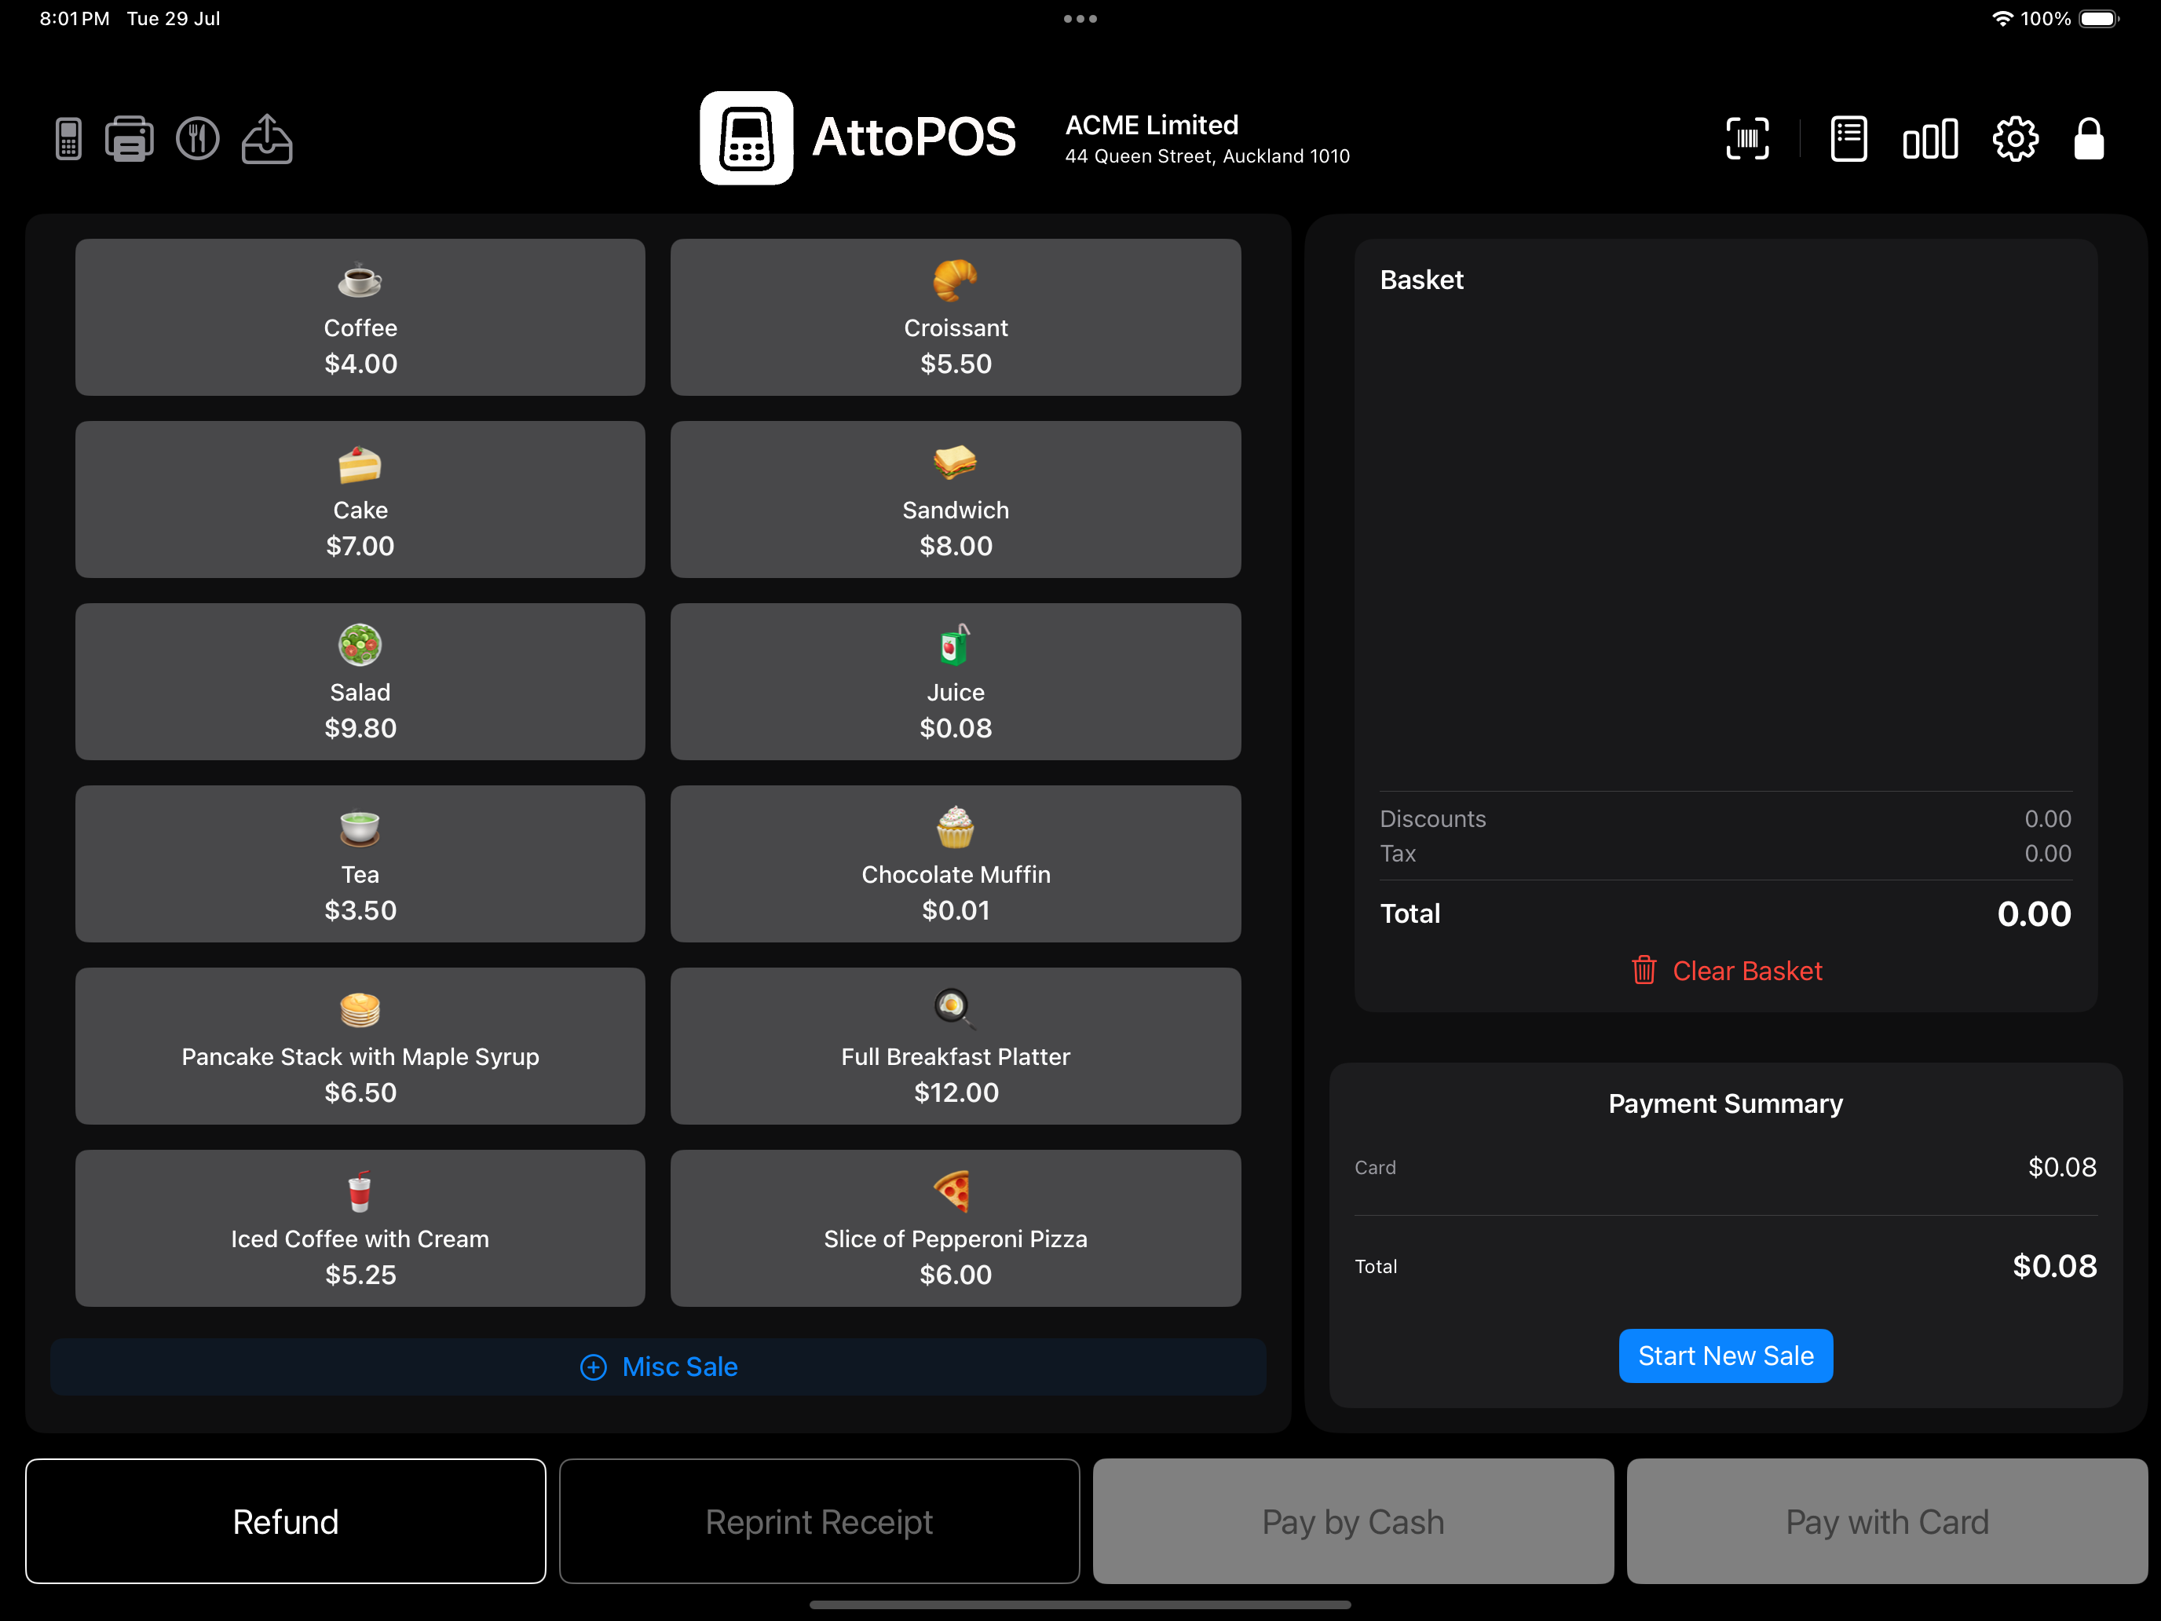Click the Tax row label
This screenshot has height=1621, width=2161.
[x=1398, y=854]
